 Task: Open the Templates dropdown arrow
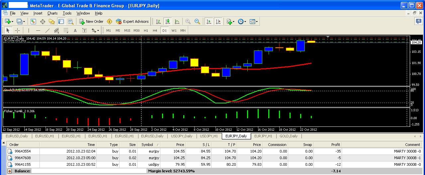pyautogui.click(x=257, y=21)
